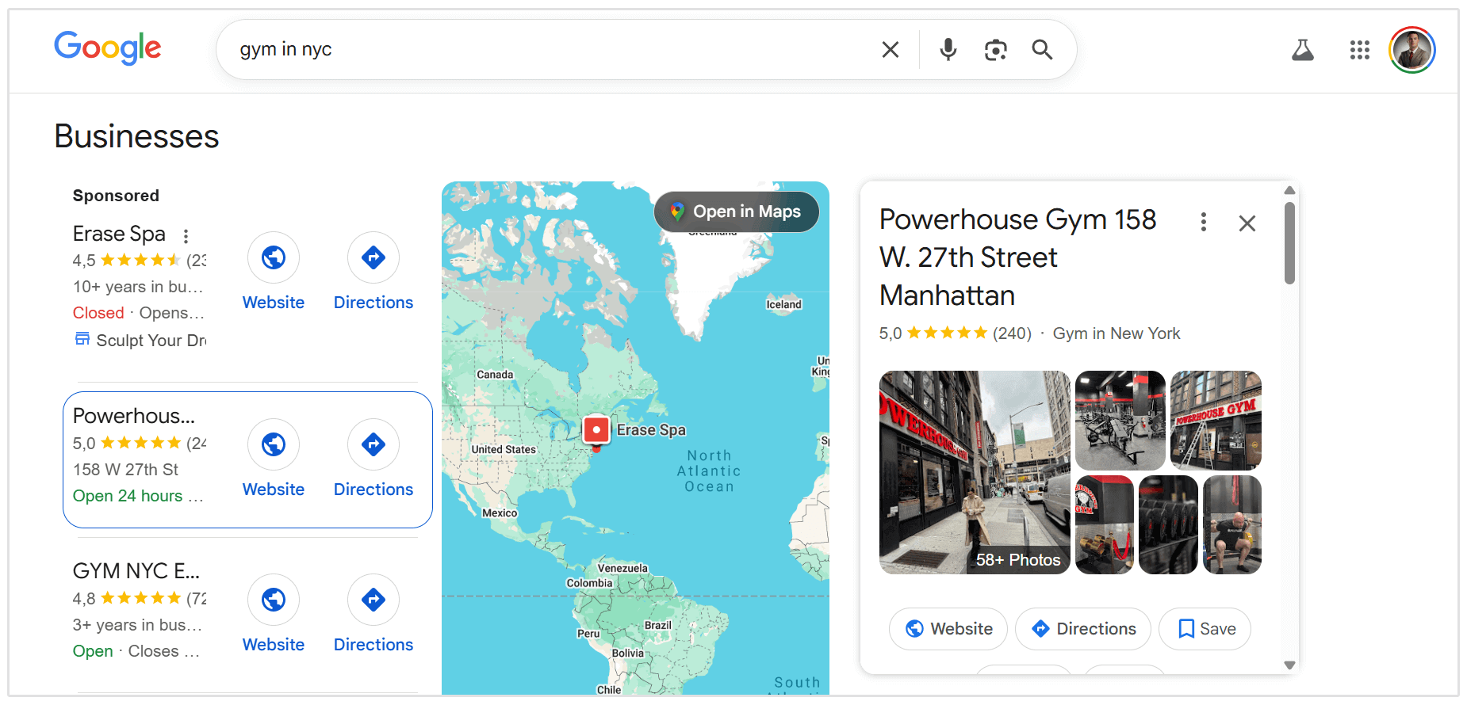Open Google Lens image search

click(995, 50)
